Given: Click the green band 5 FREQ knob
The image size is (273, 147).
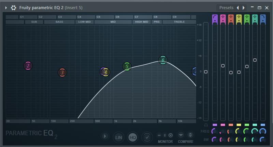Looking at the screenshot, I should click(246, 131).
